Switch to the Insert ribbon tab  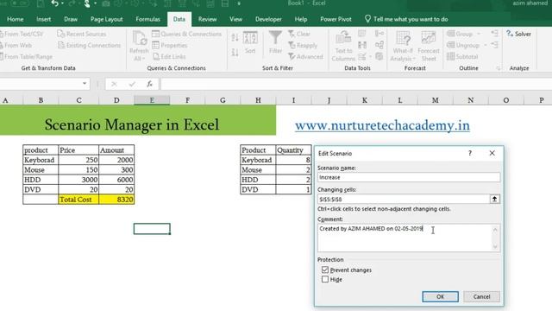point(44,19)
